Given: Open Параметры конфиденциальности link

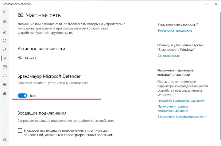Looking at the screenshot, I should click(181, 101).
